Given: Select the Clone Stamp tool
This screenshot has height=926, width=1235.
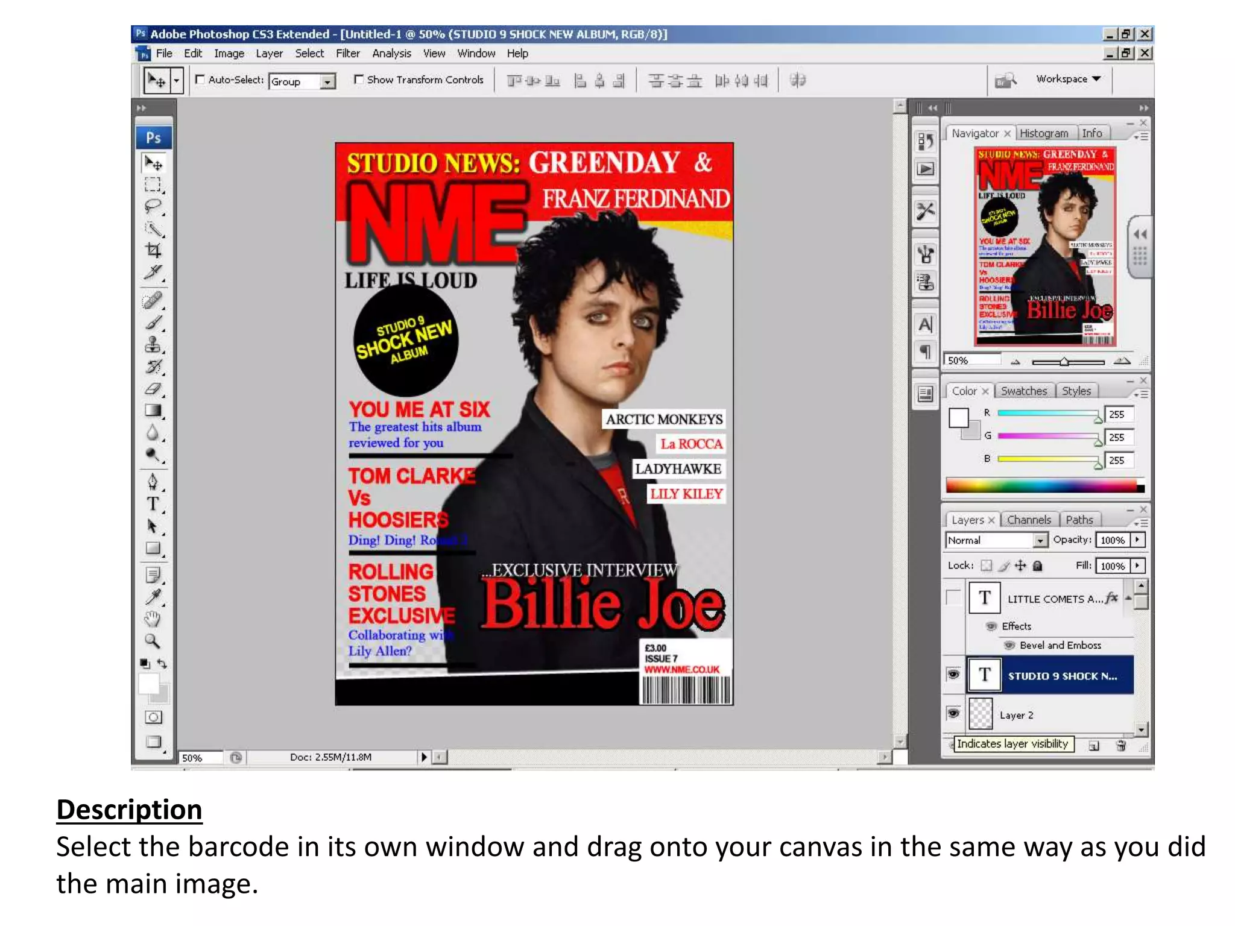Looking at the screenshot, I should coord(153,344).
